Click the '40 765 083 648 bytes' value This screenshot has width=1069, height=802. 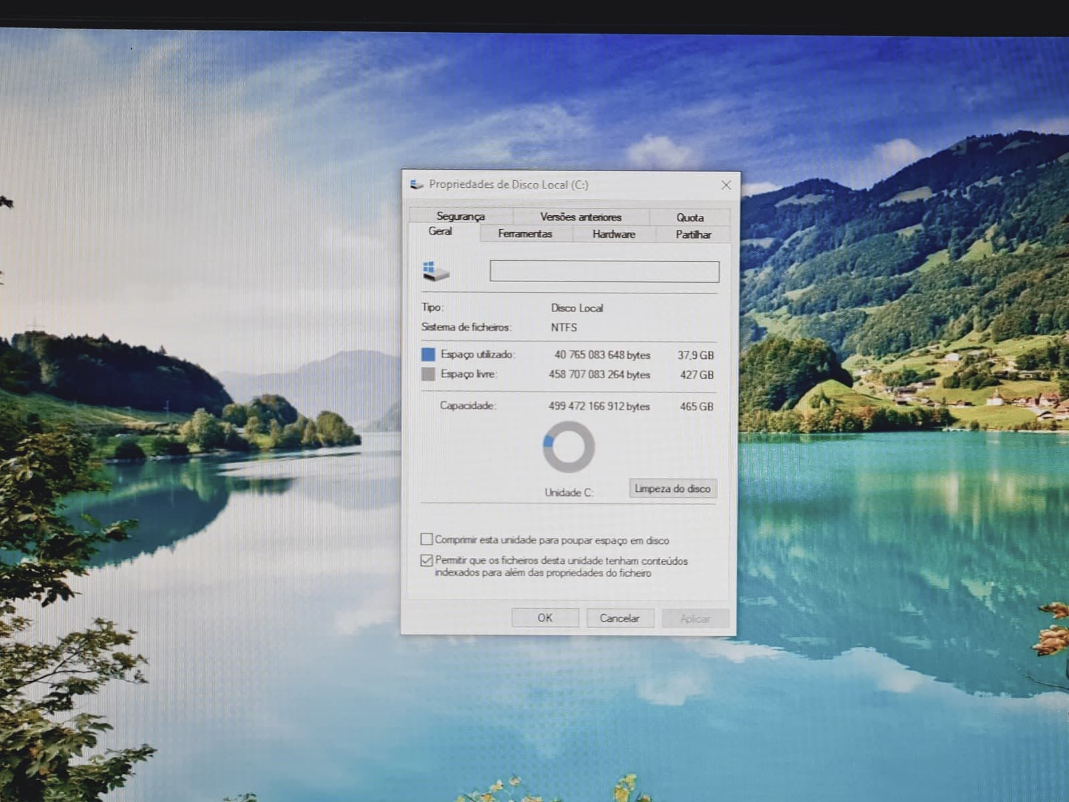[602, 355]
